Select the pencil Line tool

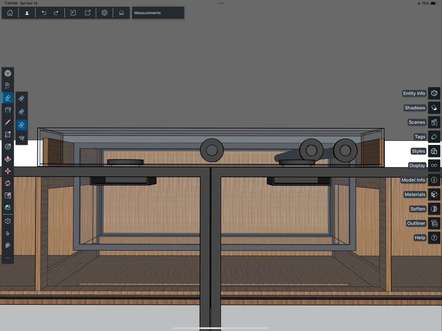(x=8, y=122)
